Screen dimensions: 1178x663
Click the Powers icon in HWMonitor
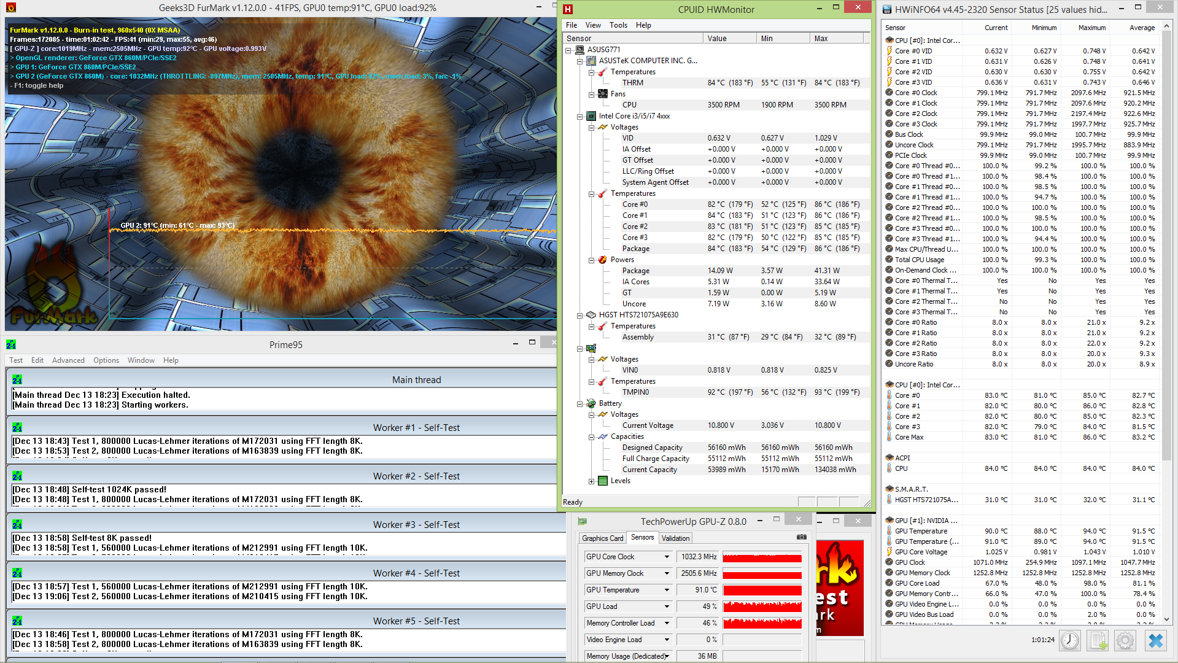pyautogui.click(x=603, y=260)
